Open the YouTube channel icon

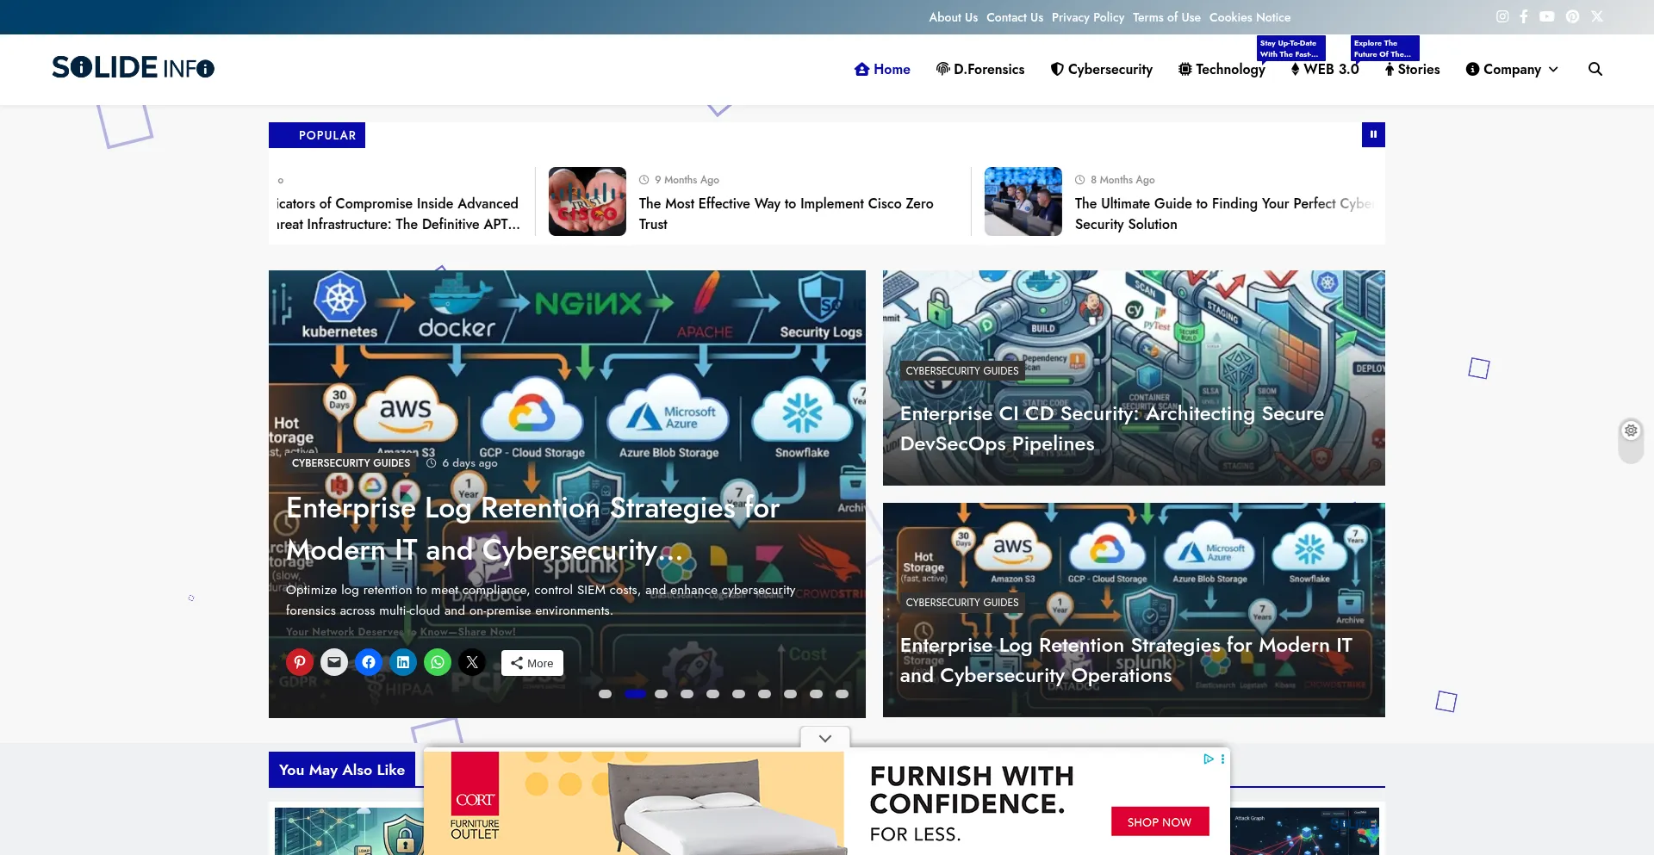[1547, 16]
